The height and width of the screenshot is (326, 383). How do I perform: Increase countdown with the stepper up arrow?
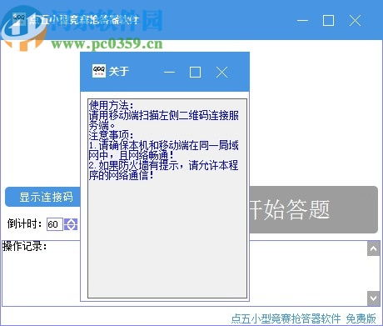[71, 221]
